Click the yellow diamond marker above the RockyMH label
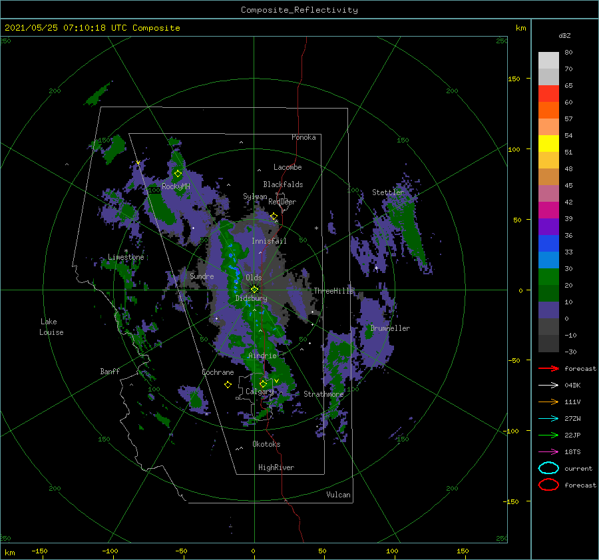 click(178, 174)
